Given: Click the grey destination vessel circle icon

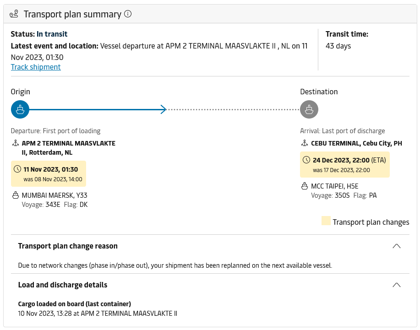Looking at the screenshot, I should tap(309, 109).
